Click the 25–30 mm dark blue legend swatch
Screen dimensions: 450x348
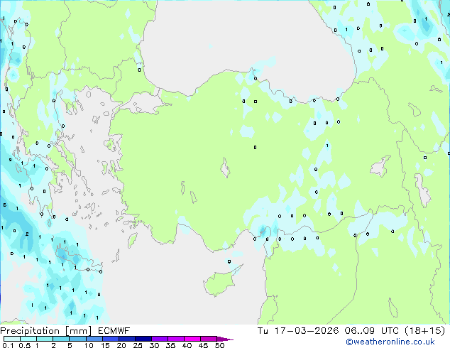pos(143,339)
